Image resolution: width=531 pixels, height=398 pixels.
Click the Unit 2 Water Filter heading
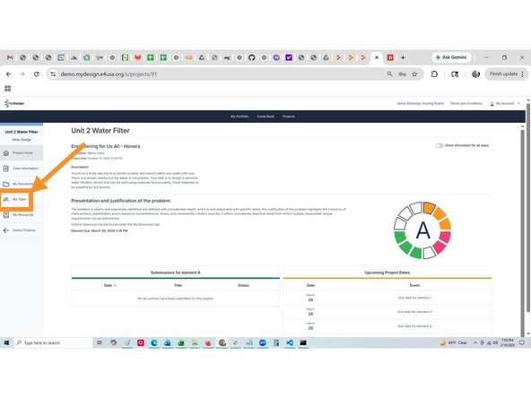100,131
